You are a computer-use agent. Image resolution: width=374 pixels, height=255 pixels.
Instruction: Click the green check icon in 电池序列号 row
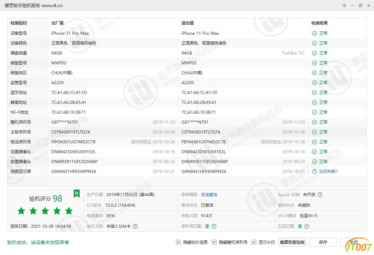click(314, 142)
